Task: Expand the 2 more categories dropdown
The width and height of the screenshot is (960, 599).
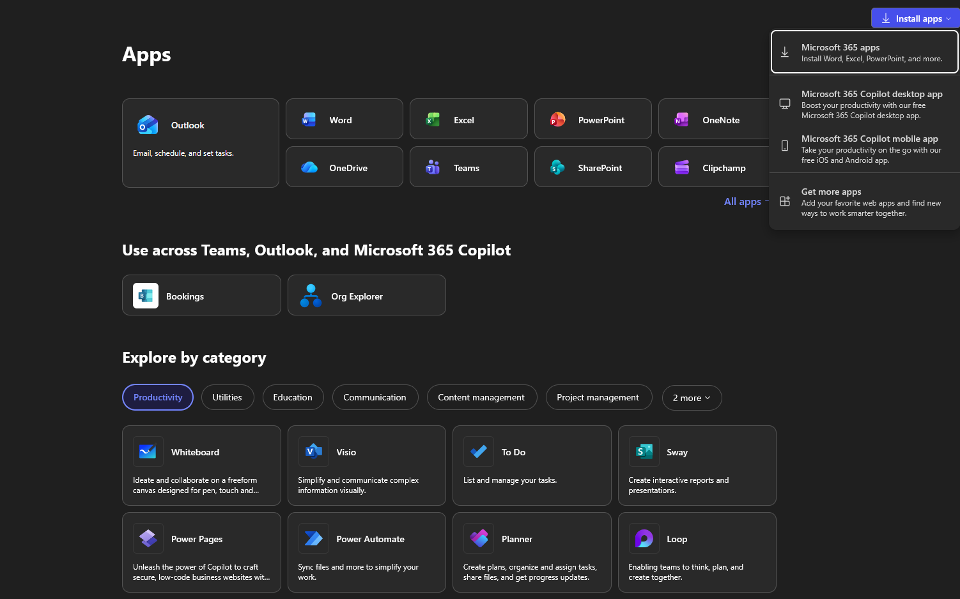Action: pyautogui.click(x=692, y=398)
